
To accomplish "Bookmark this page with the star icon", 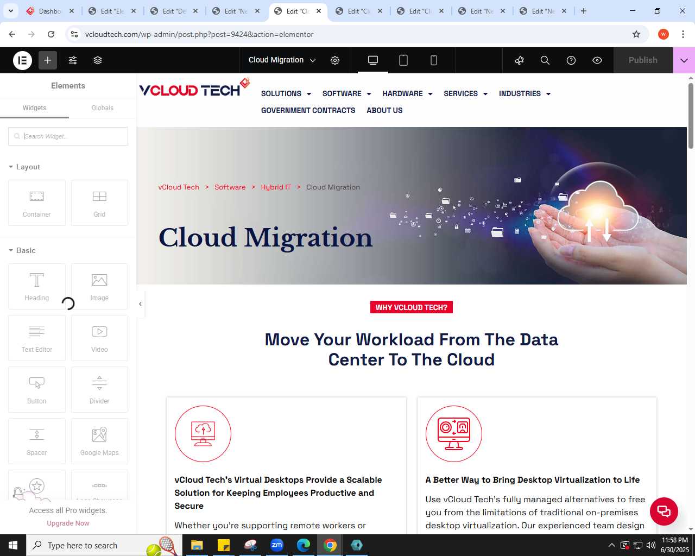I will pos(636,34).
